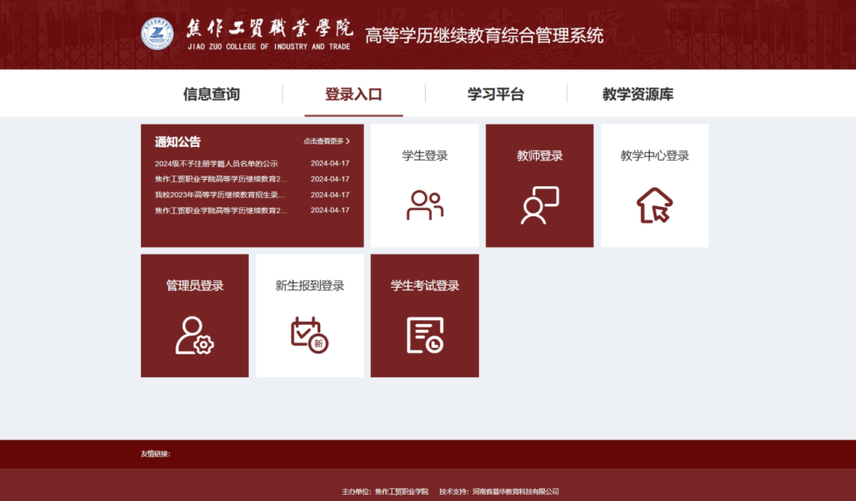Select the student login people icon
Viewport: 856px width, 501px height.
click(x=425, y=203)
